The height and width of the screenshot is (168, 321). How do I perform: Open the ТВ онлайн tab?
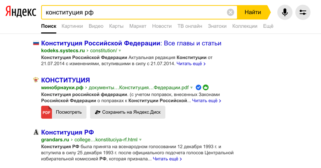(x=190, y=26)
